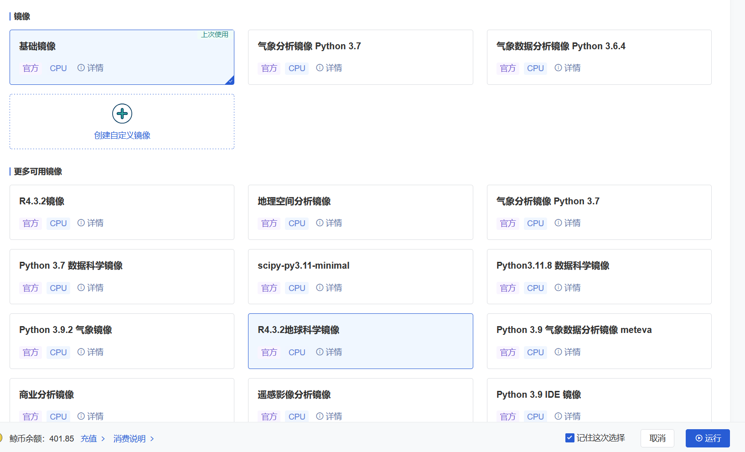Viewport: 745px width, 452px height.
Task: Click the 取消 button
Action: coord(657,438)
